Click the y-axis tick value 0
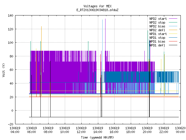This screenshot has width=186, height=140. click(x=12, y=111)
